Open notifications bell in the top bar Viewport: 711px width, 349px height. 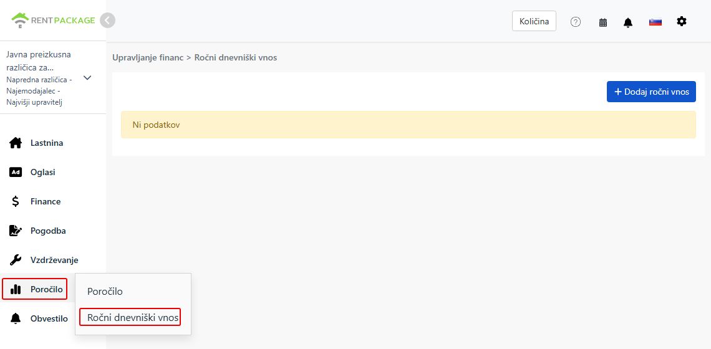coord(627,22)
